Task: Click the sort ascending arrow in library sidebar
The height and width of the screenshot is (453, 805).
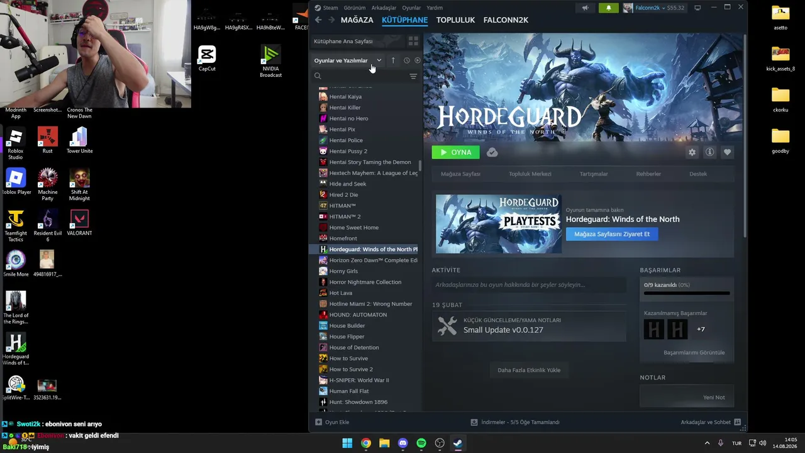Action: pos(393,60)
